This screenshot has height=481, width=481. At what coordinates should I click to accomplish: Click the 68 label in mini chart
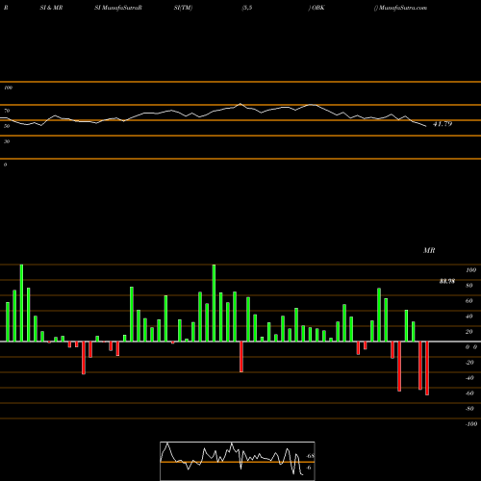point(310,456)
